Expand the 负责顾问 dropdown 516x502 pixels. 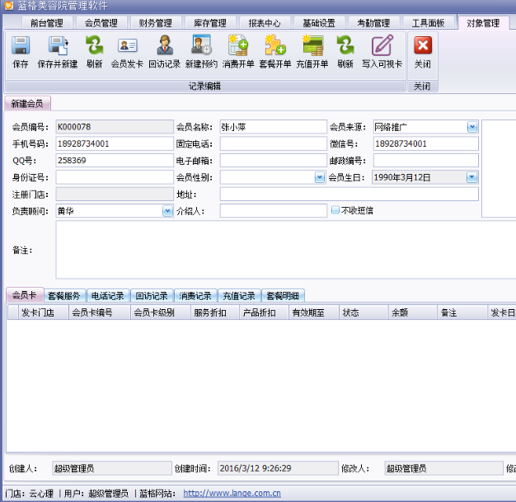[167, 211]
